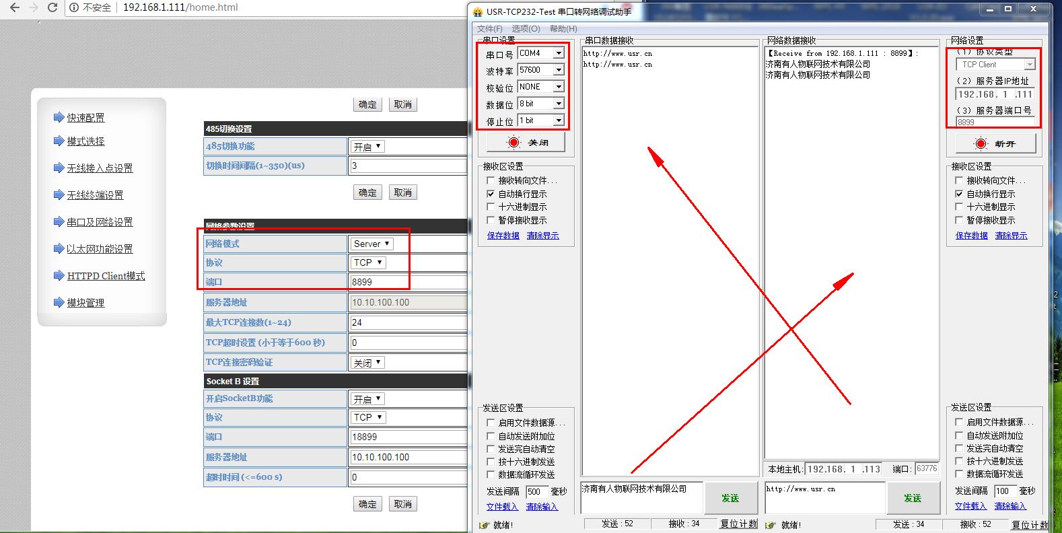Click 清除显示 link in serial receive settings

542,236
